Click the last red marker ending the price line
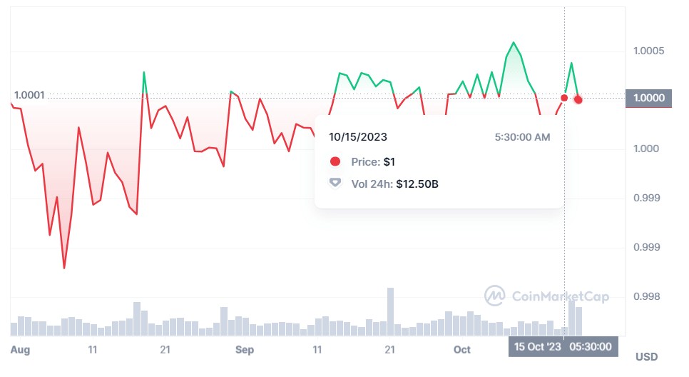689x377 pixels. [578, 99]
